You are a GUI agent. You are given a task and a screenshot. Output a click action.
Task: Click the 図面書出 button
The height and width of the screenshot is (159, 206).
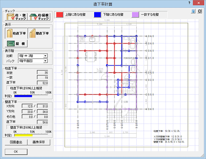16,142
